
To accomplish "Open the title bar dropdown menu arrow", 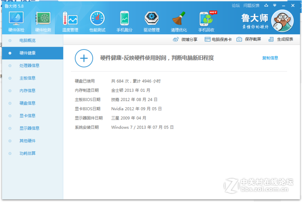I will (275, 6).
